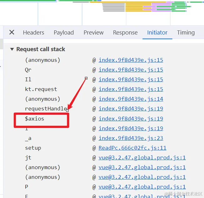
Task: Select the kt.request call stack entry
Action: click(x=41, y=89)
